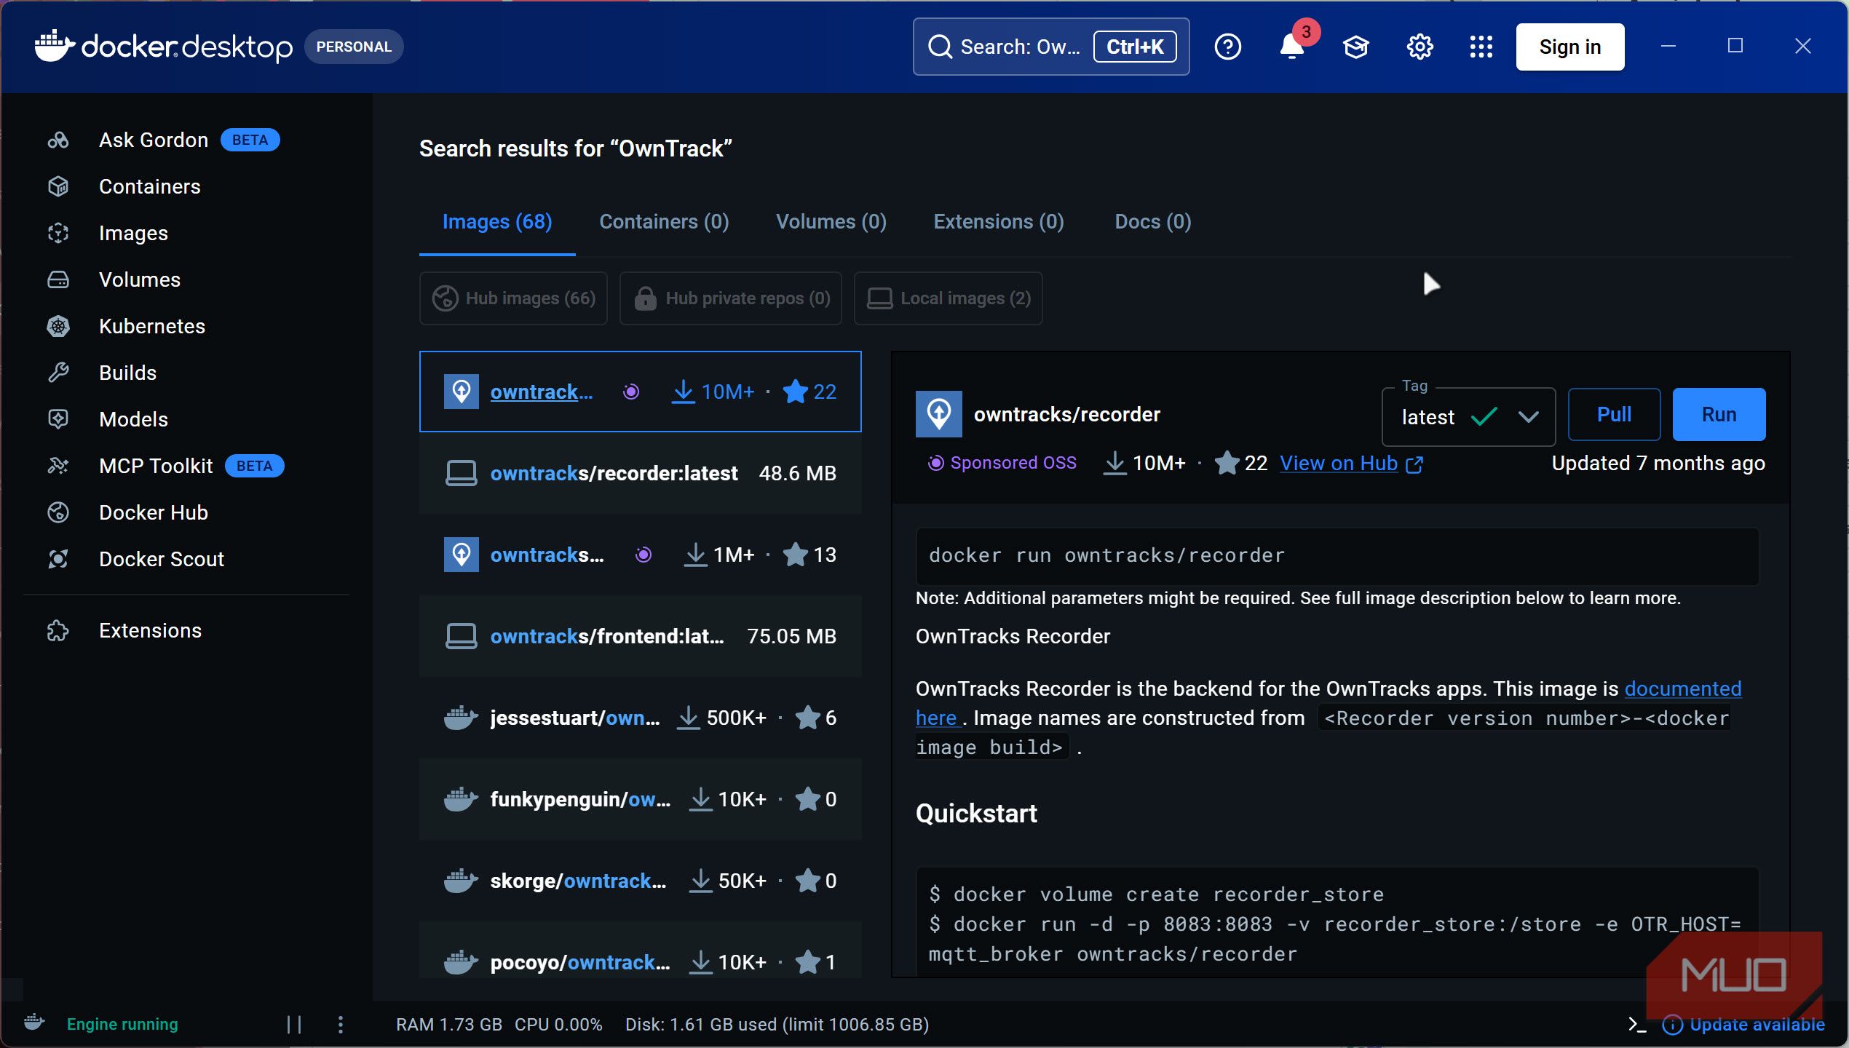The width and height of the screenshot is (1849, 1048).
Task: Click the Sponsored OSS badge
Action: pyautogui.click(x=1002, y=463)
